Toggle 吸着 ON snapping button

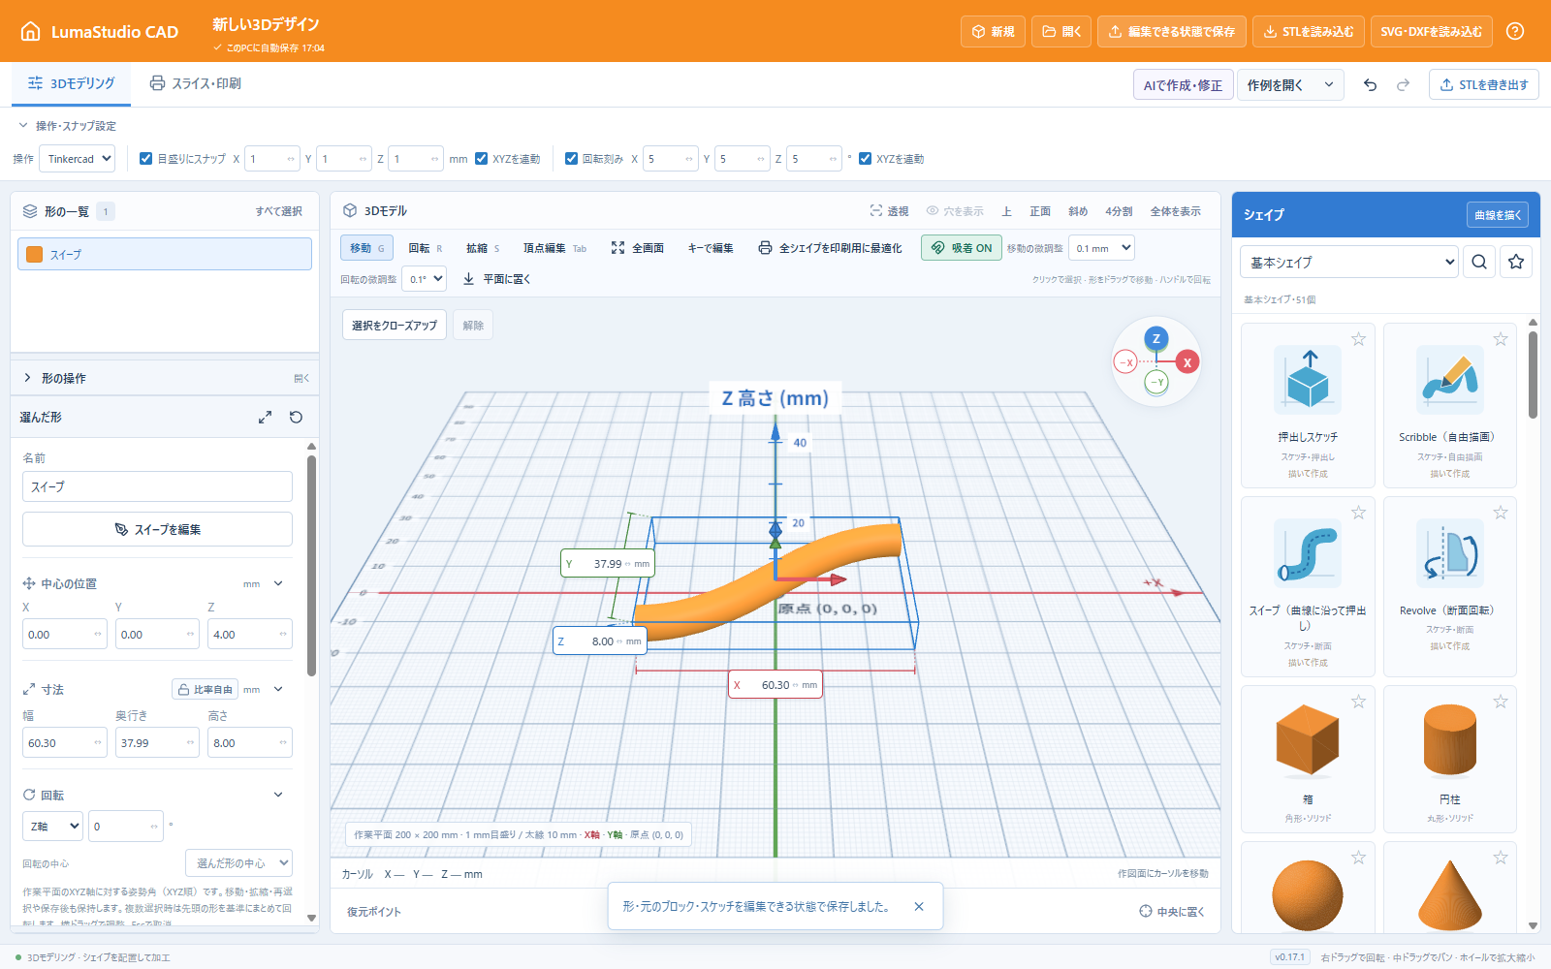click(x=962, y=248)
